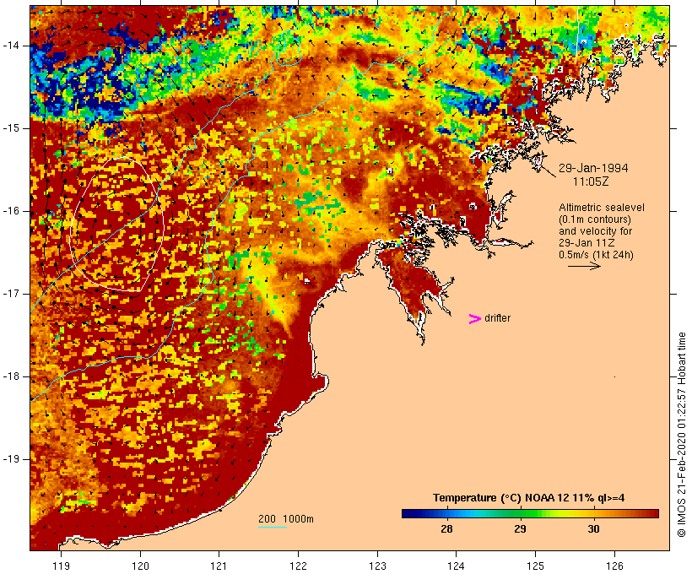The width and height of the screenshot is (692, 574).
Task: Click latitude axis label -14
Action: (x=11, y=46)
